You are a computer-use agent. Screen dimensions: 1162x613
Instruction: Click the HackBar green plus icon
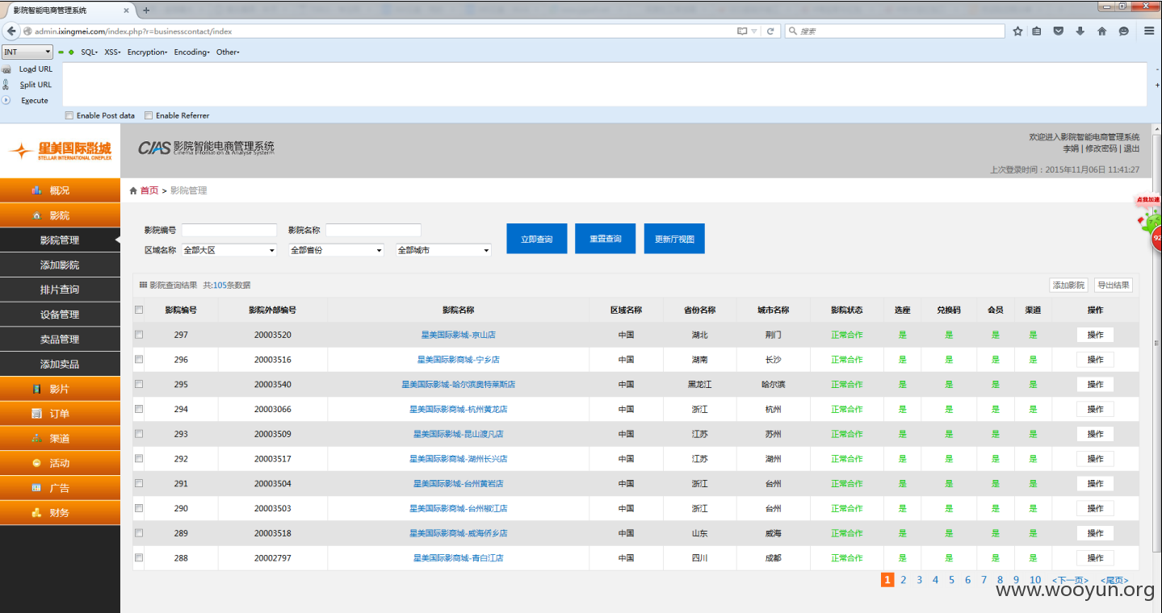coord(71,52)
